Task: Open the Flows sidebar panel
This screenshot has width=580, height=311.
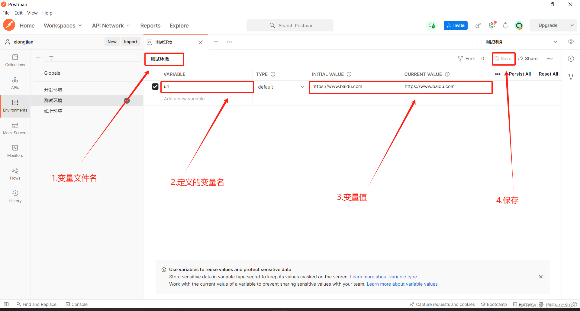Action: pos(15,174)
